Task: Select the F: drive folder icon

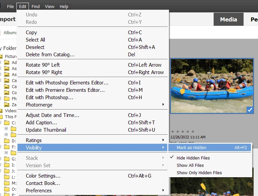Action: click(x=7, y=147)
